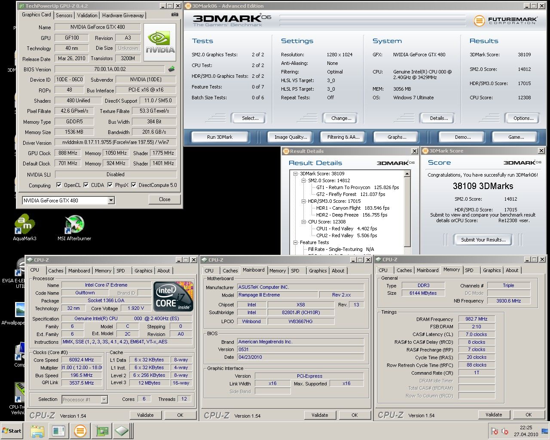
Task: Click the BIOS save chip icon
Action: (171, 69)
